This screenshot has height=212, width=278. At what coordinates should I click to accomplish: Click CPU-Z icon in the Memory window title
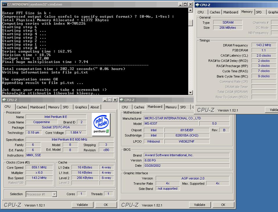coord(197,4)
